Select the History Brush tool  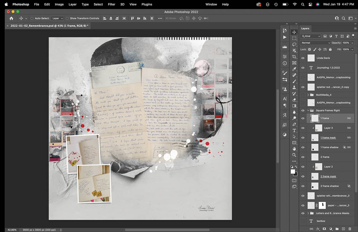(x=294, y=94)
